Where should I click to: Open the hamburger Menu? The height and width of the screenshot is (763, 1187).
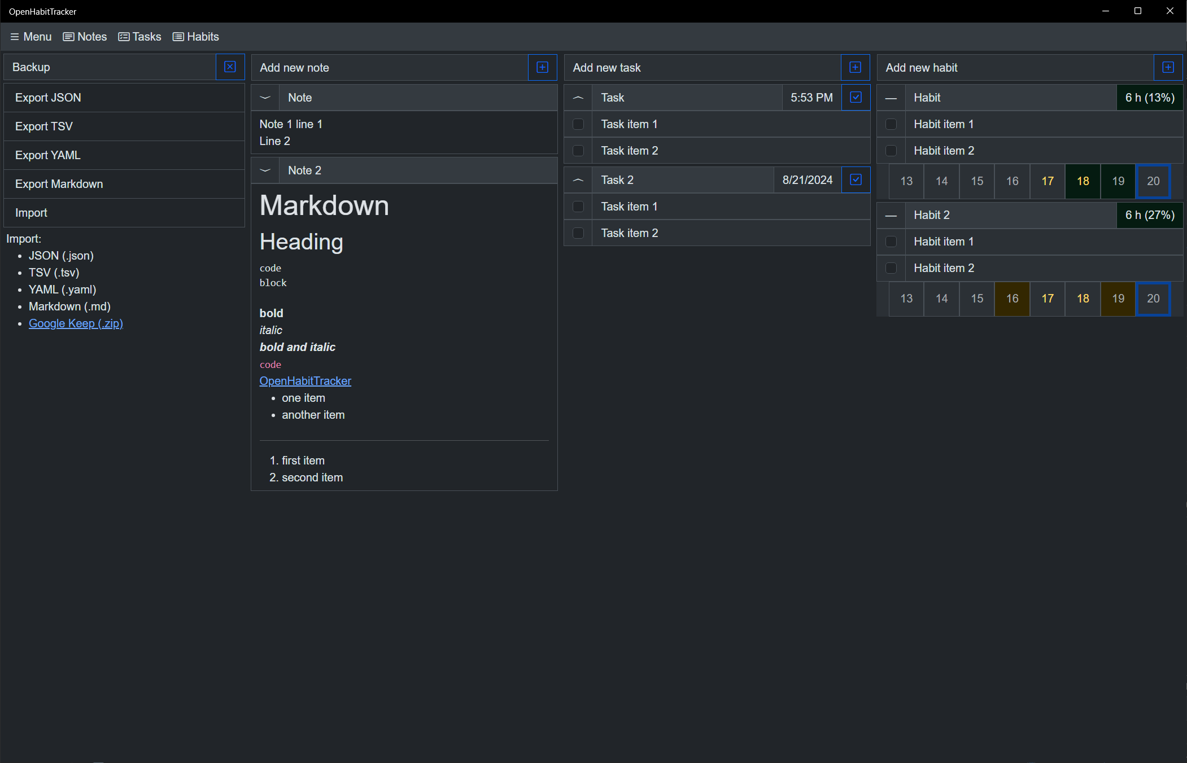tap(31, 37)
